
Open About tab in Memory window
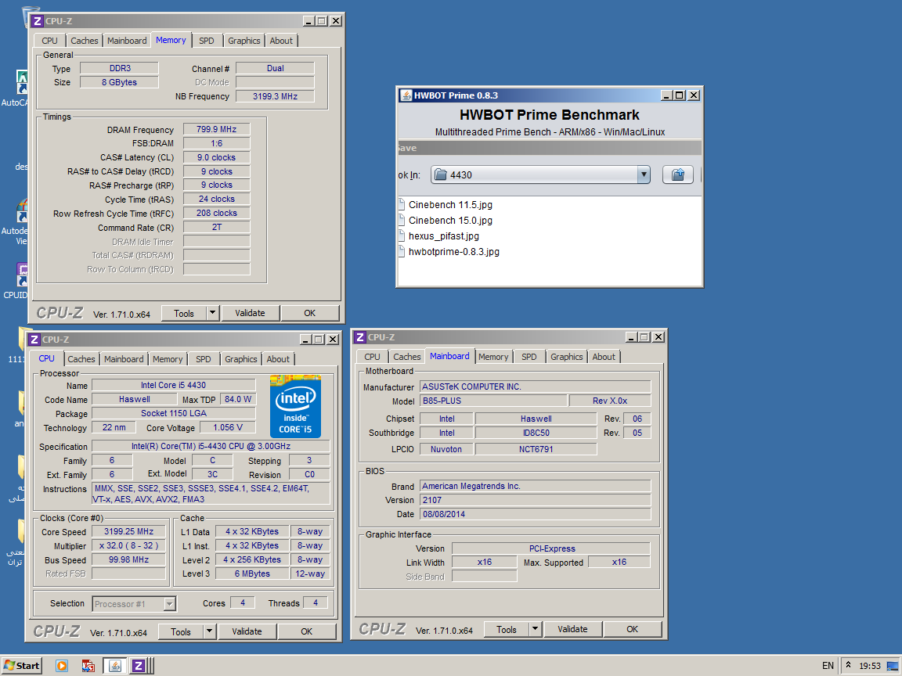click(281, 41)
